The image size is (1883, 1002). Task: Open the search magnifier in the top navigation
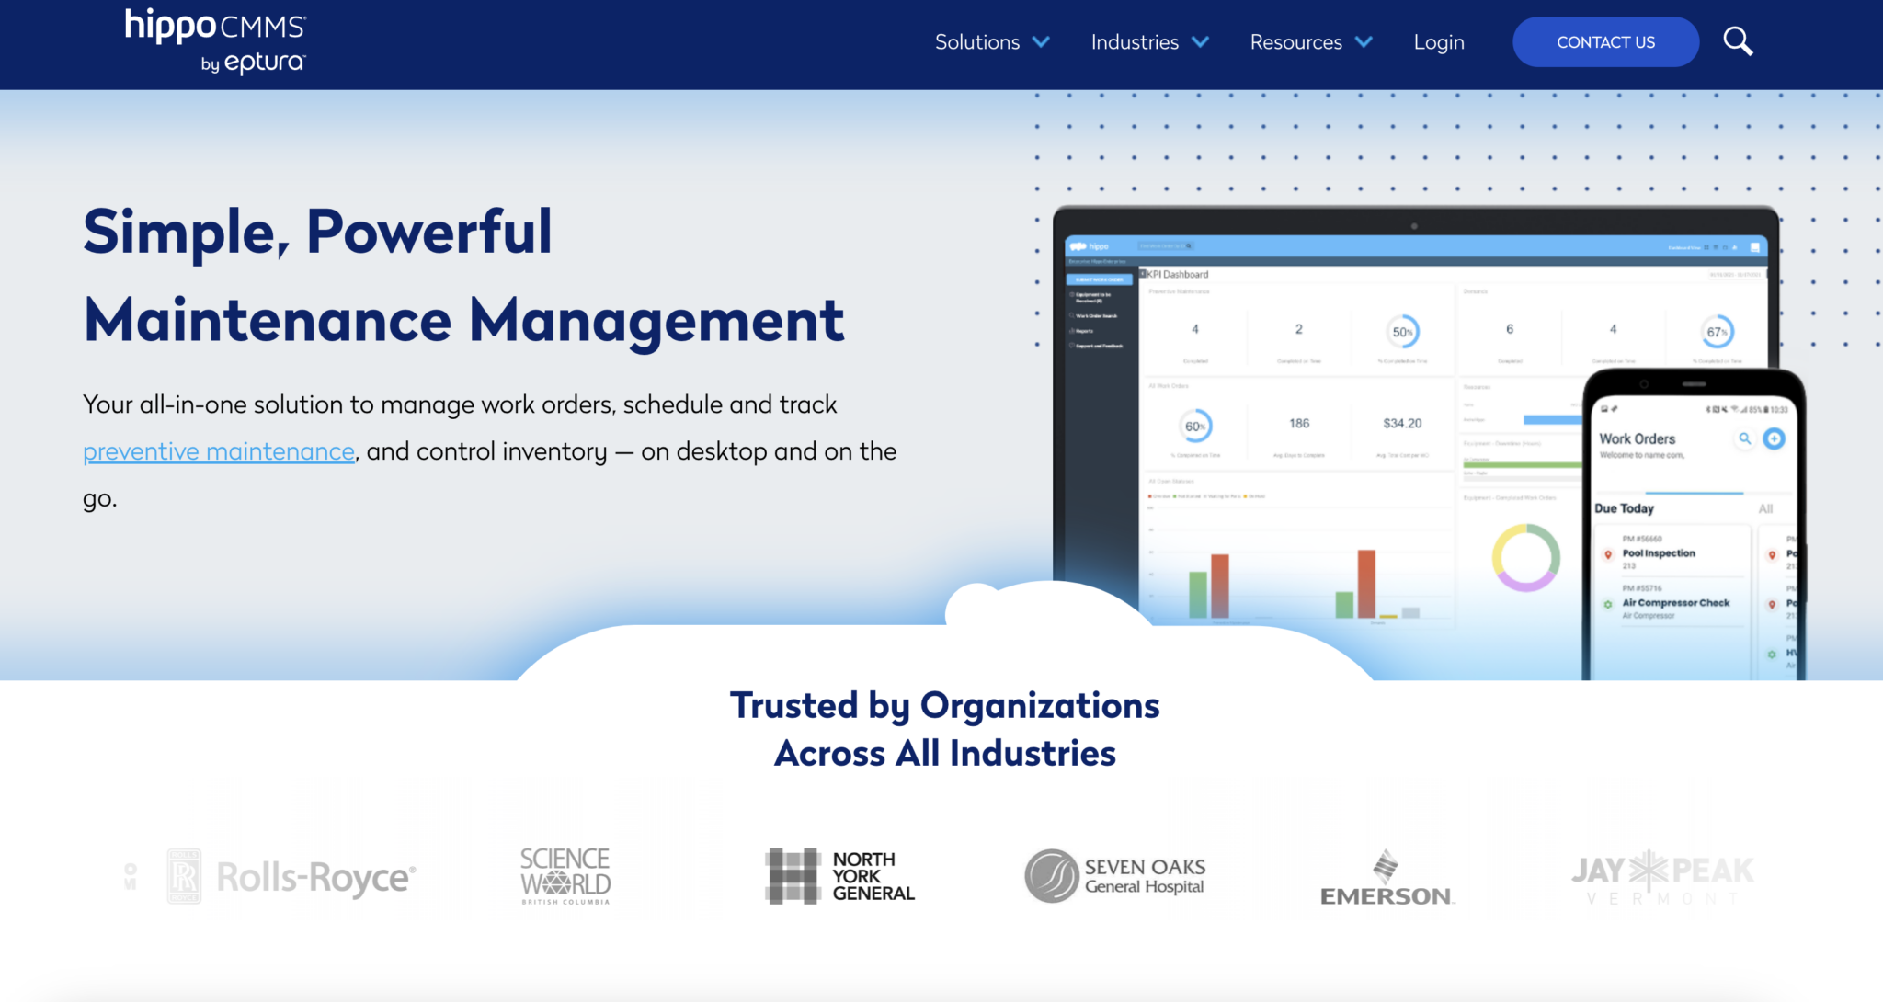point(1738,40)
